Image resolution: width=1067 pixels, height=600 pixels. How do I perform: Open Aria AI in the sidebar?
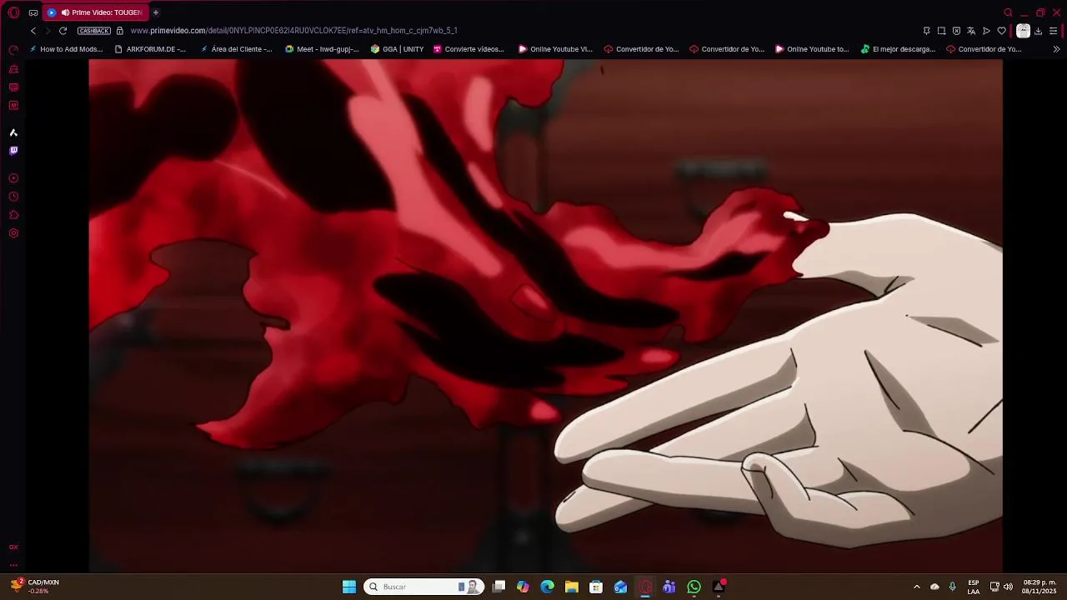pos(13,132)
